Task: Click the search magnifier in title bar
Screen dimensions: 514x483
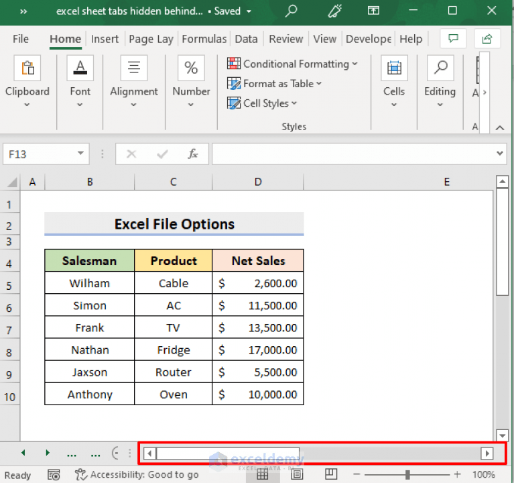Action: click(291, 11)
